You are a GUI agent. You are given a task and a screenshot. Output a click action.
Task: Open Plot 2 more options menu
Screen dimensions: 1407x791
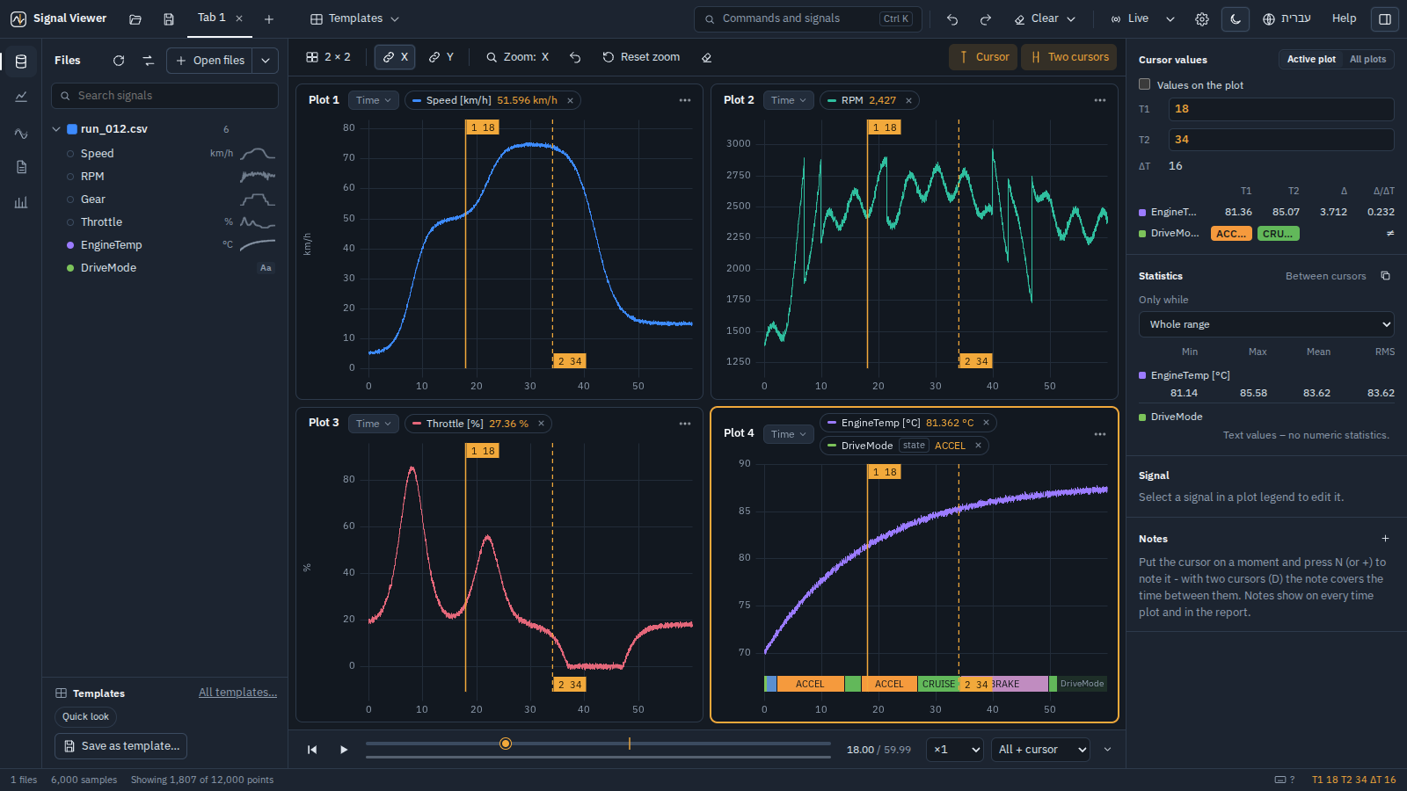[x=1100, y=100]
